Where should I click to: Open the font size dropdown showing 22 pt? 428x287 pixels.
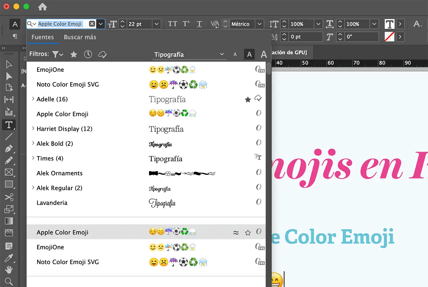pos(156,24)
